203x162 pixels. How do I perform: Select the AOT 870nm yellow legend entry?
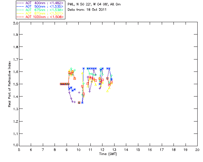40,13
